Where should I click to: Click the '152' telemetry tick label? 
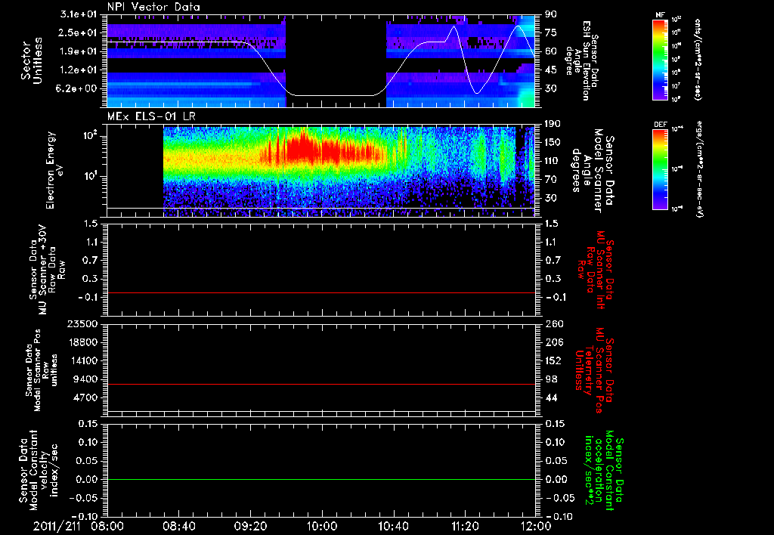(553, 360)
